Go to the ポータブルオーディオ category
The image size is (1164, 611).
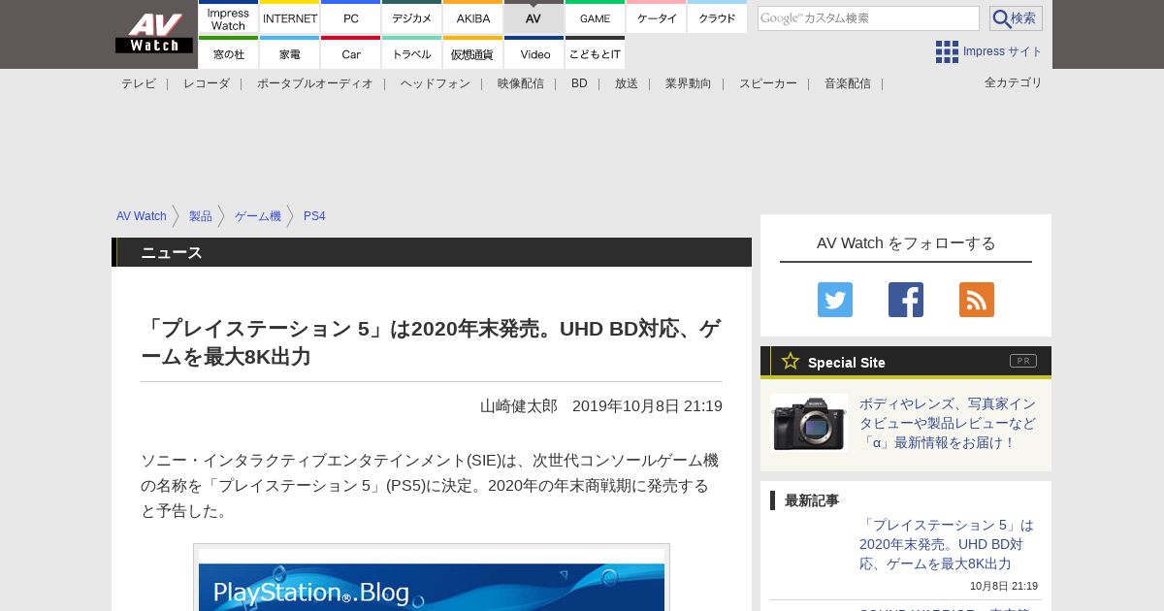click(315, 83)
